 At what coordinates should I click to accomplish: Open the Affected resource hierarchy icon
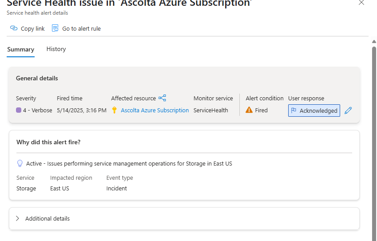162,98
